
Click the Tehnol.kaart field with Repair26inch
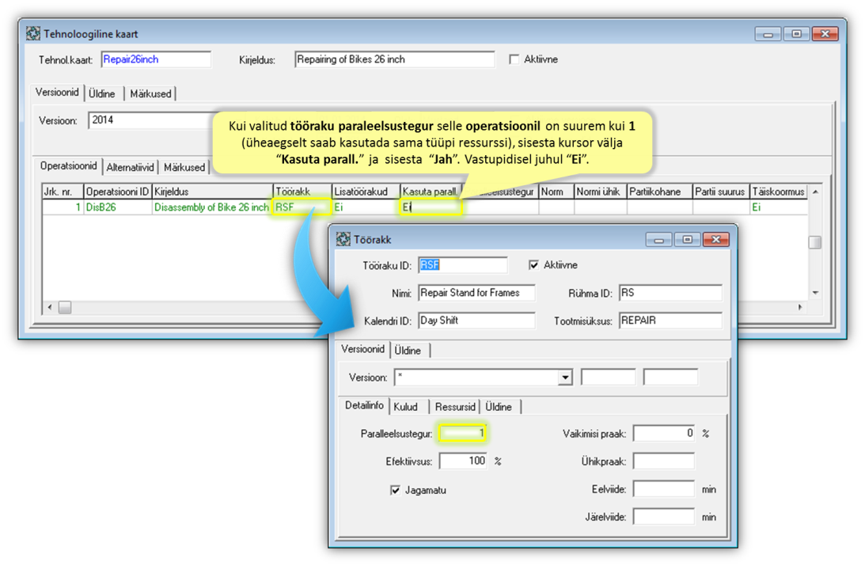click(x=156, y=59)
